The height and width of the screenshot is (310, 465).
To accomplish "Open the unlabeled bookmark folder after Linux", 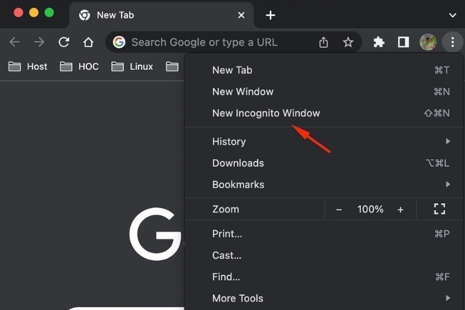I will coord(172,66).
